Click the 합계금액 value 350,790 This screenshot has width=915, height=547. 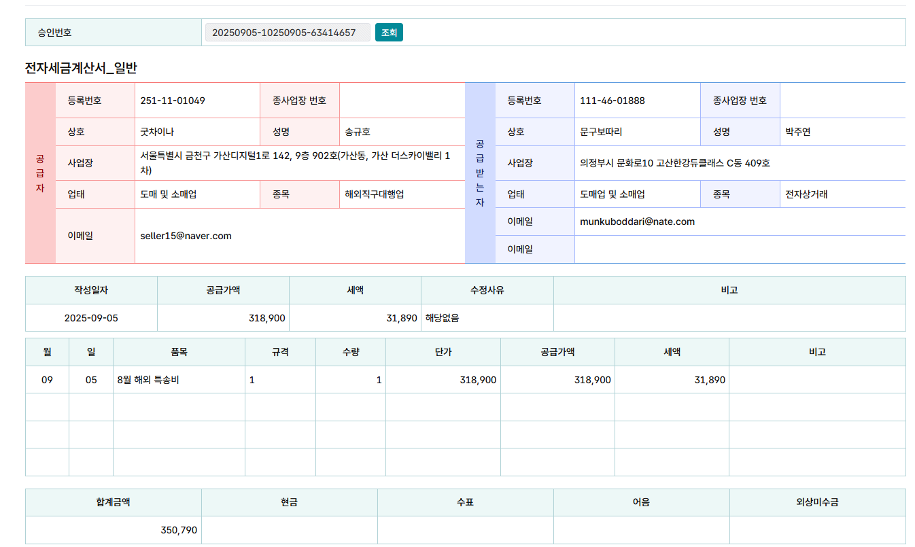(179, 530)
